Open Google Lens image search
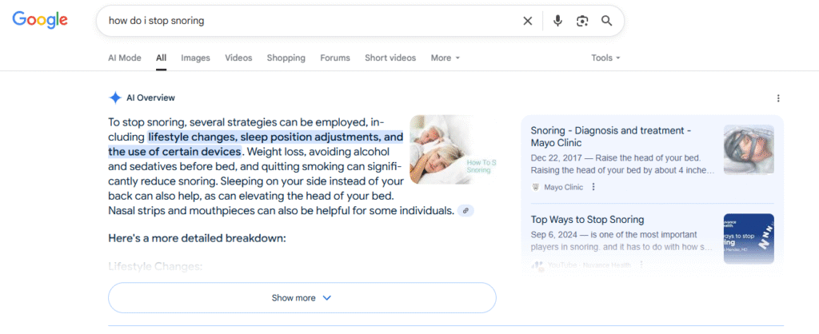 tap(582, 21)
